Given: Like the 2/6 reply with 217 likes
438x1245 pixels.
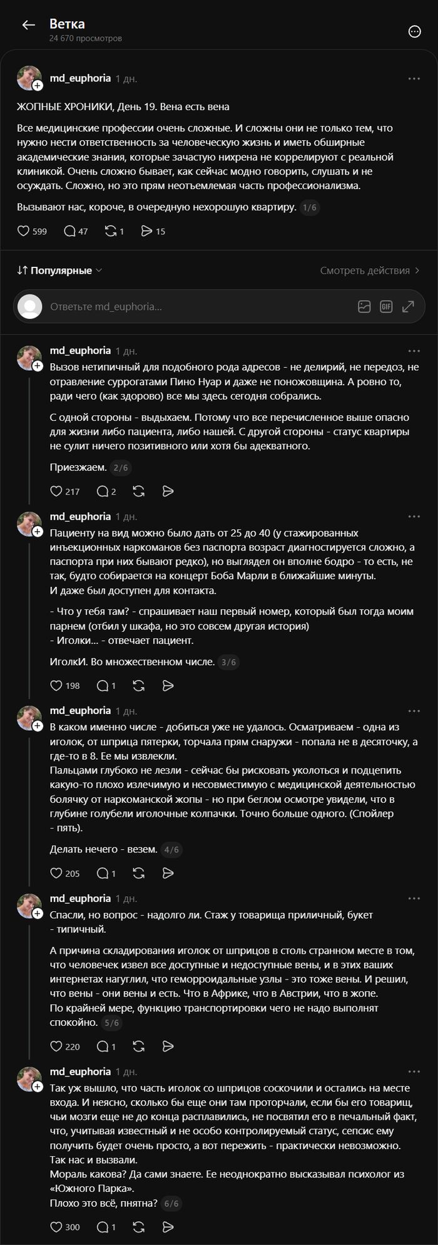Looking at the screenshot, I should coord(65,492).
